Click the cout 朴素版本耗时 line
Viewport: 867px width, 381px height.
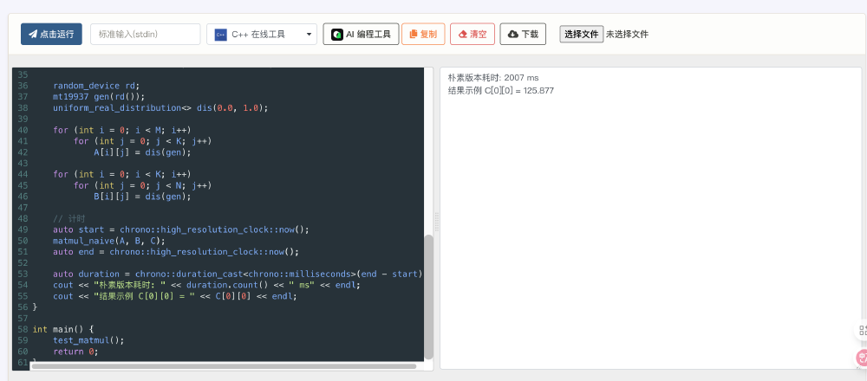click(x=206, y=285)
